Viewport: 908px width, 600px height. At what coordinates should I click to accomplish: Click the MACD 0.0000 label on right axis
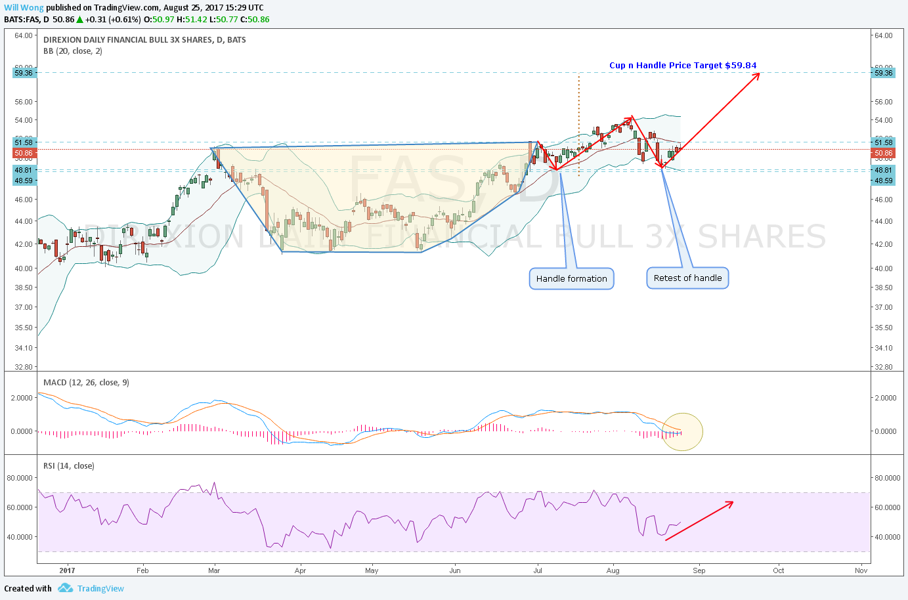[x=886, y=431]
